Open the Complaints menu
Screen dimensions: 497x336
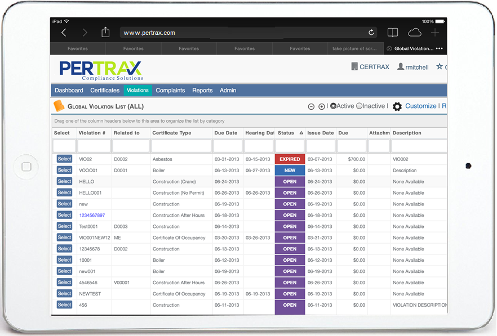point(170,90)
